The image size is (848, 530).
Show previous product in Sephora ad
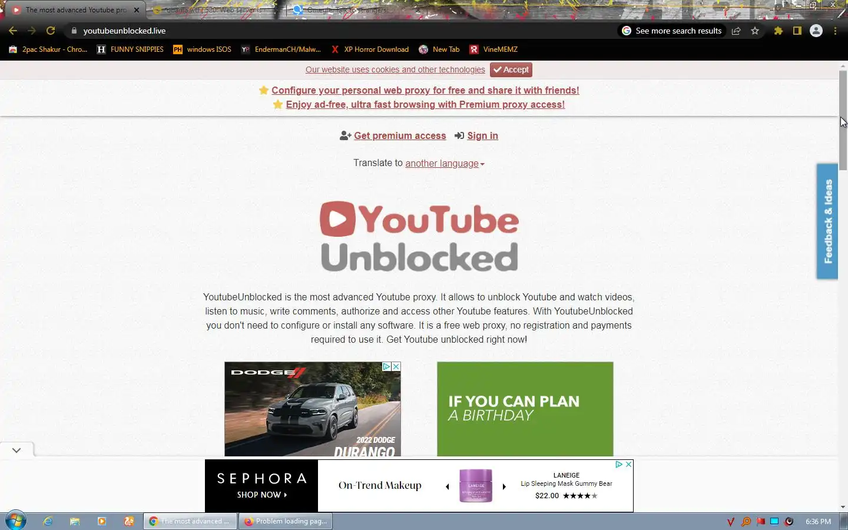coord(448,486)
